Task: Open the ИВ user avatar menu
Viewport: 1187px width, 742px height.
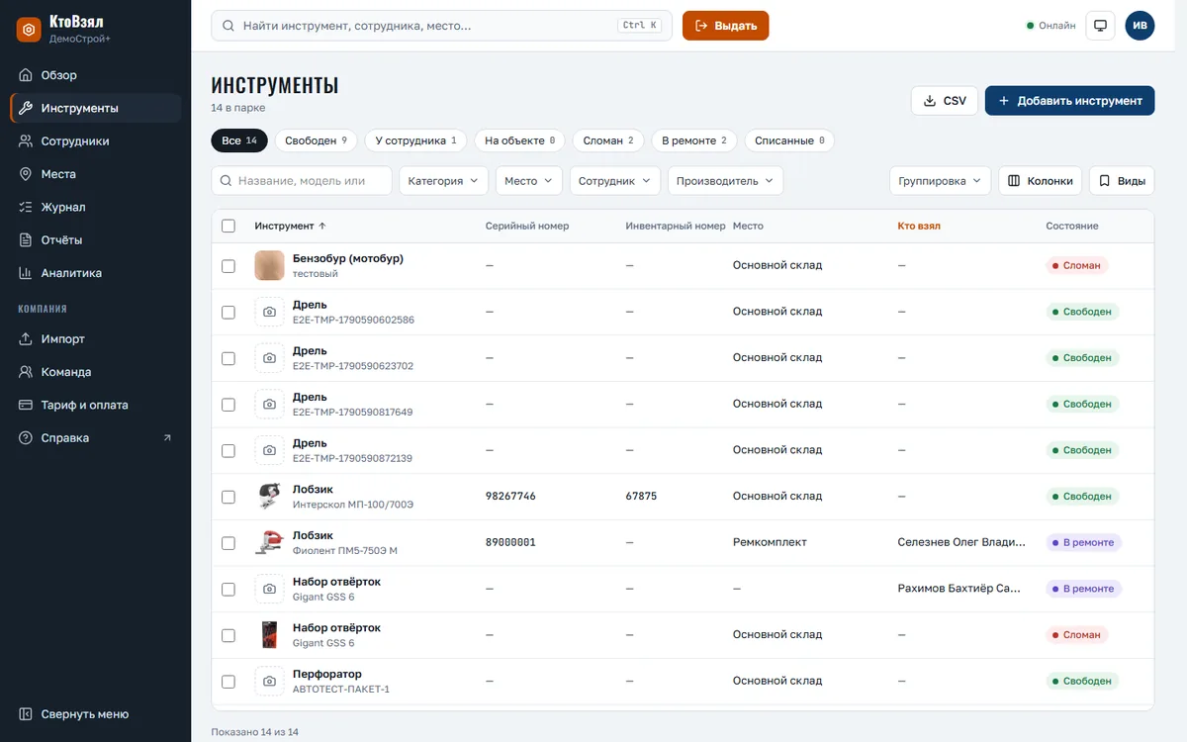Action: pyautogui.click(x=1140, y=26)
